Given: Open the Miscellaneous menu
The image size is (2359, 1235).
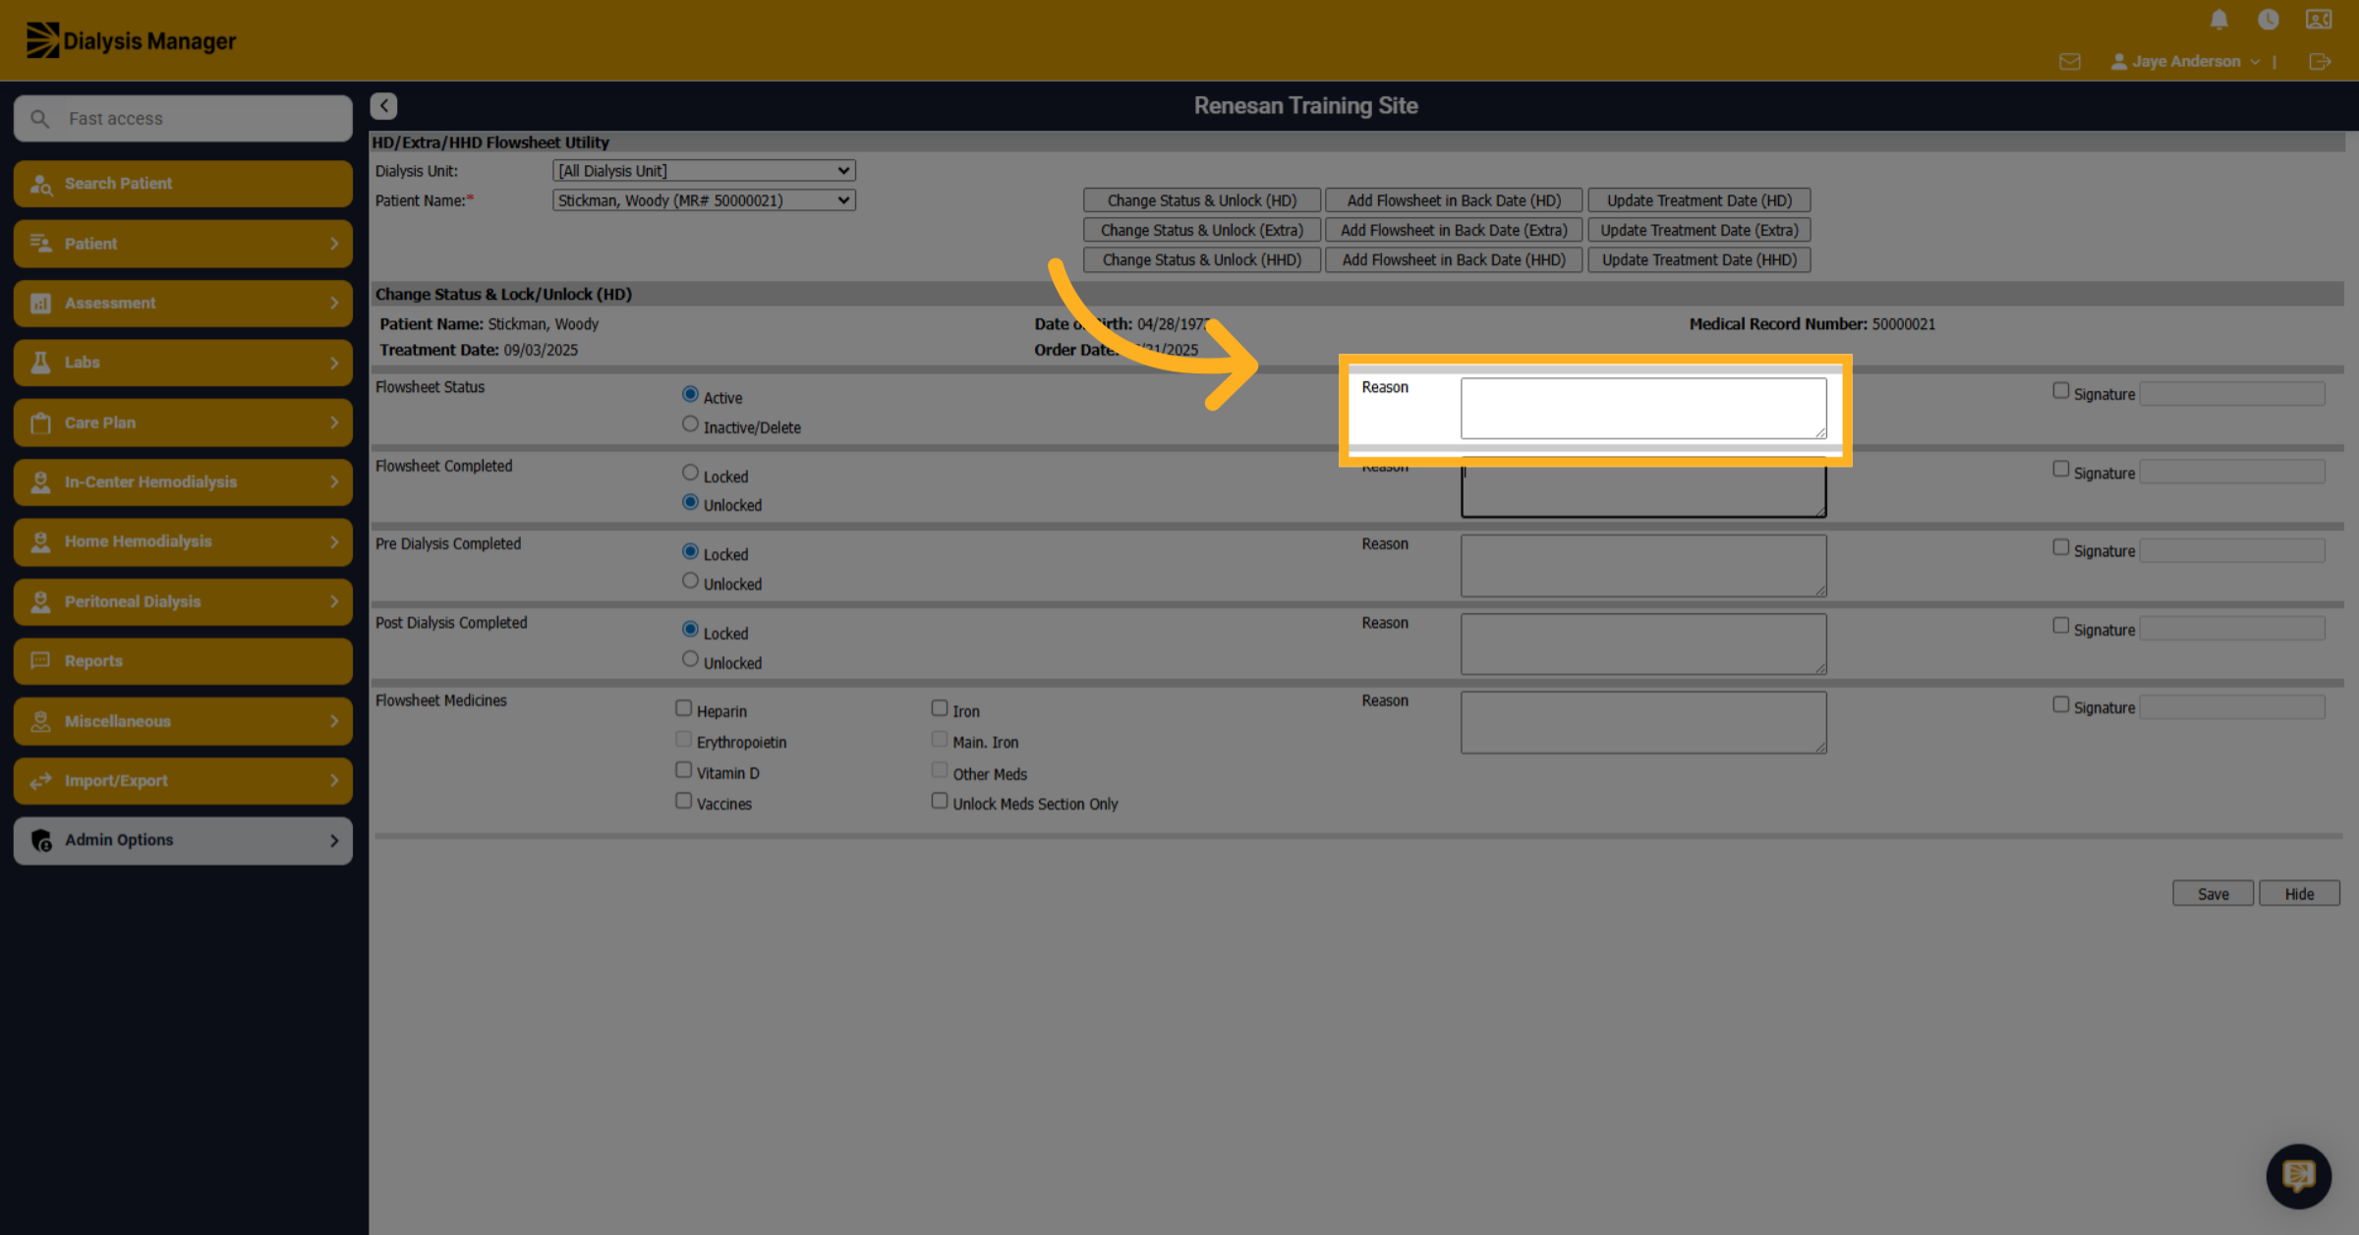Looking at the screenshot, I should [183, 721].
